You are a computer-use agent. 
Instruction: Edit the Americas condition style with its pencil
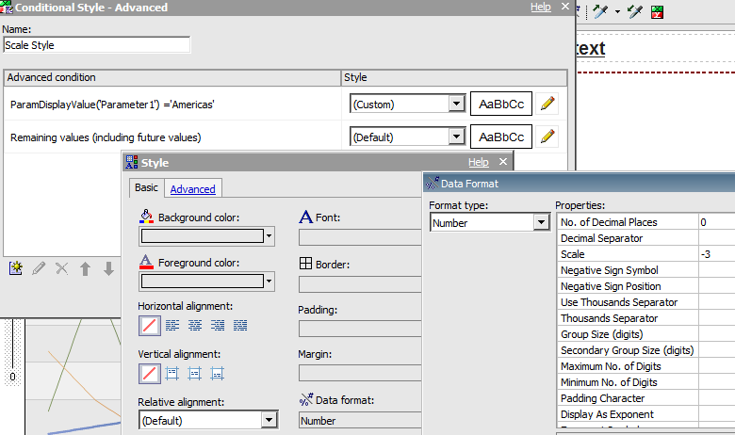pos(547,104)
